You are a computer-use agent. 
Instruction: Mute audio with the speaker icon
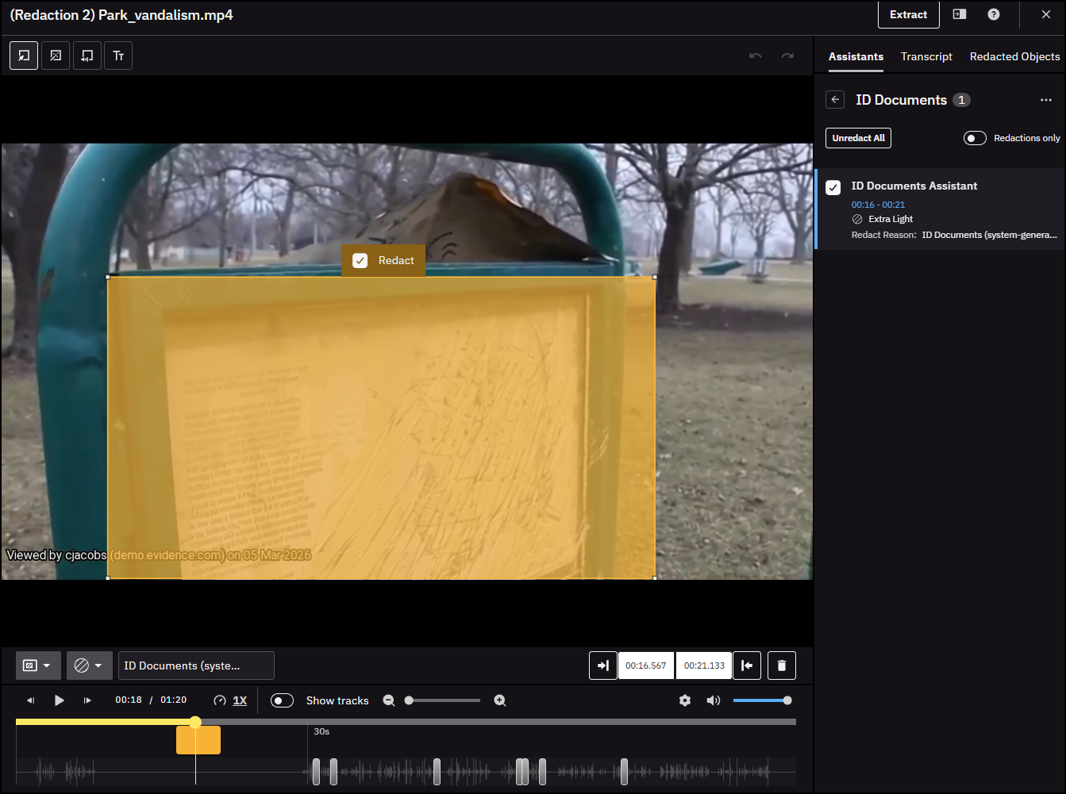coord(714,700)
